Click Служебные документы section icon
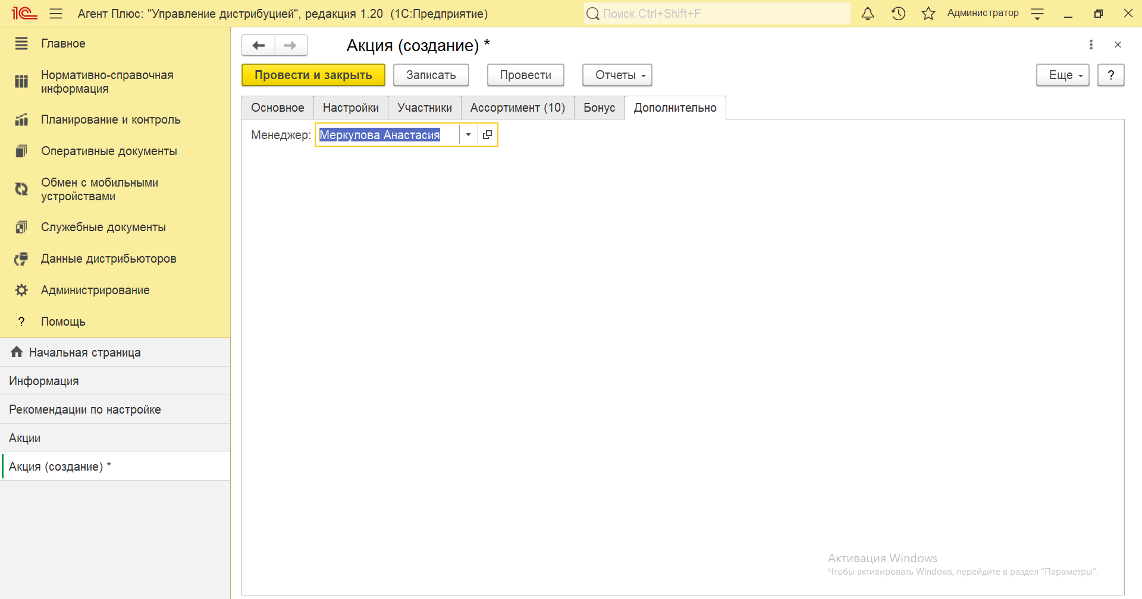1142x599 pixels. [x=21, y=227]
